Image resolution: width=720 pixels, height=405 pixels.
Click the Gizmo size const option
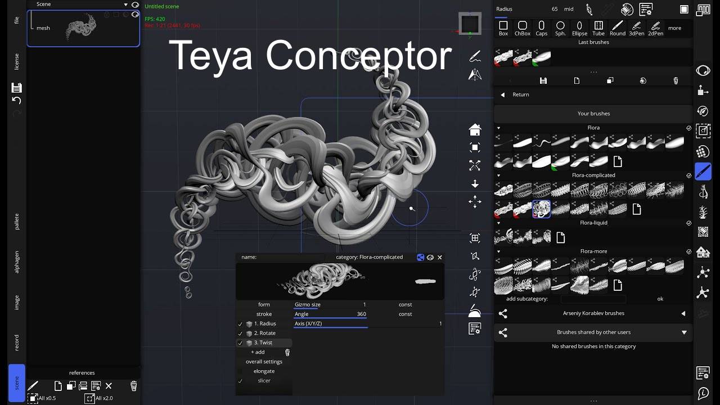point(405,304)
